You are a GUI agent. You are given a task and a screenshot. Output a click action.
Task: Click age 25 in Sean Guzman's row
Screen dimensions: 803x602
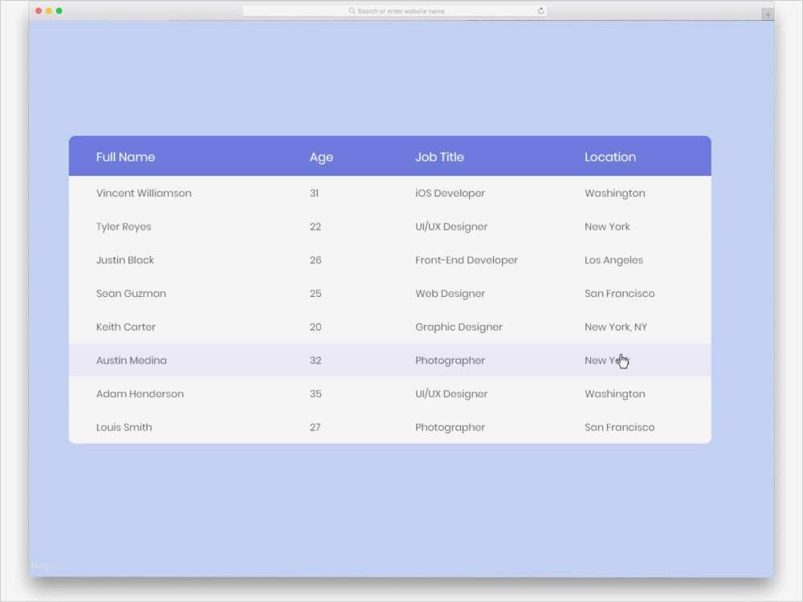[316, 293]
